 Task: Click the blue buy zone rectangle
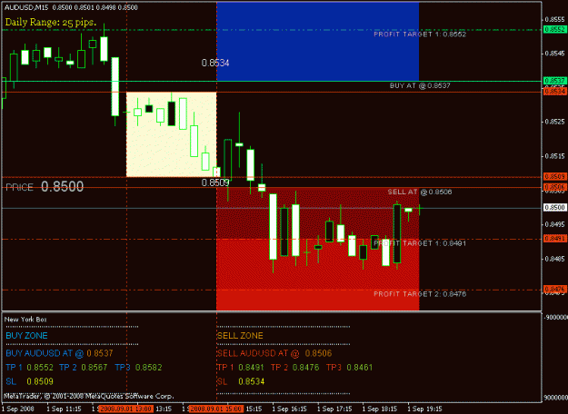317,42
